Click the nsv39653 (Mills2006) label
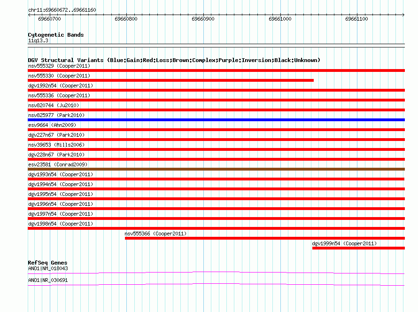Screen dimensions: 418x312 pos(56,145)
